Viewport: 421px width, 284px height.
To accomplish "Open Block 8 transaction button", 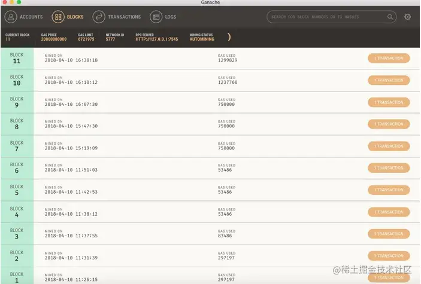I will tap(389, 124).
